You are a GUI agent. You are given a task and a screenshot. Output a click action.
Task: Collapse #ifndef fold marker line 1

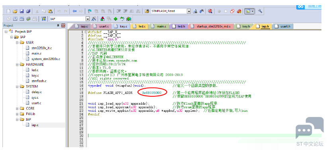pyautogui.click(x=86, y=32)
